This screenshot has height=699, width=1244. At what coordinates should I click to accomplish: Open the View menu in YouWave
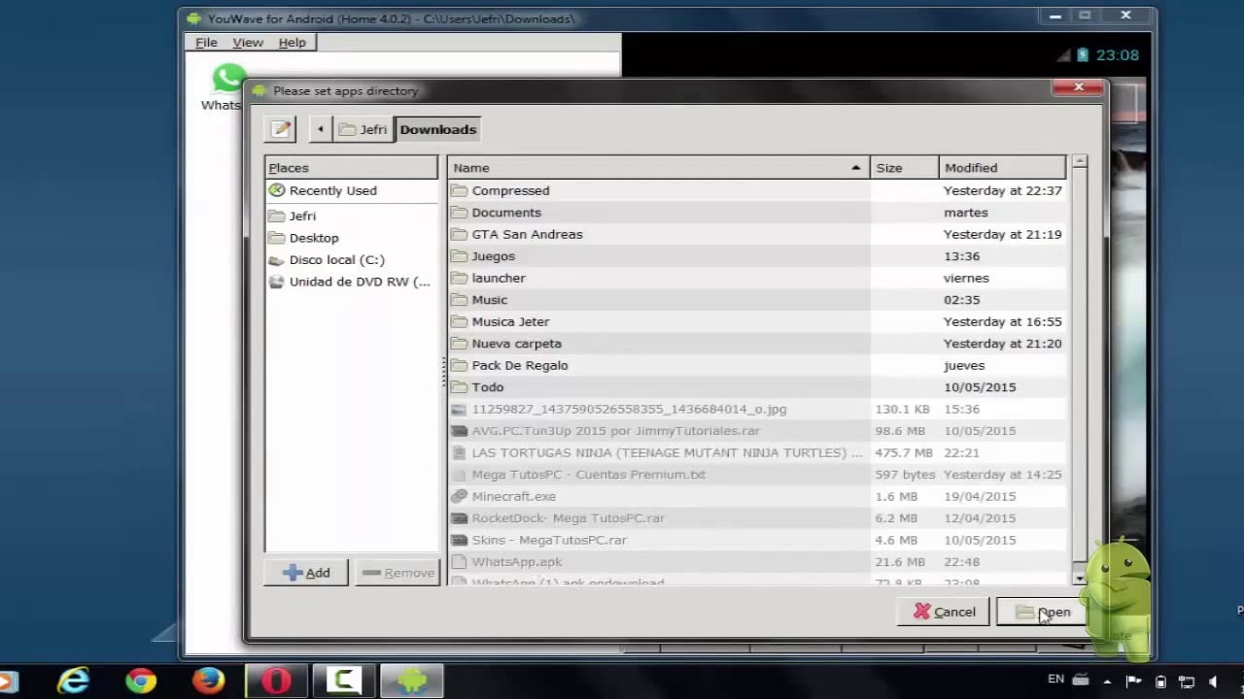click(x=248, y=43)
